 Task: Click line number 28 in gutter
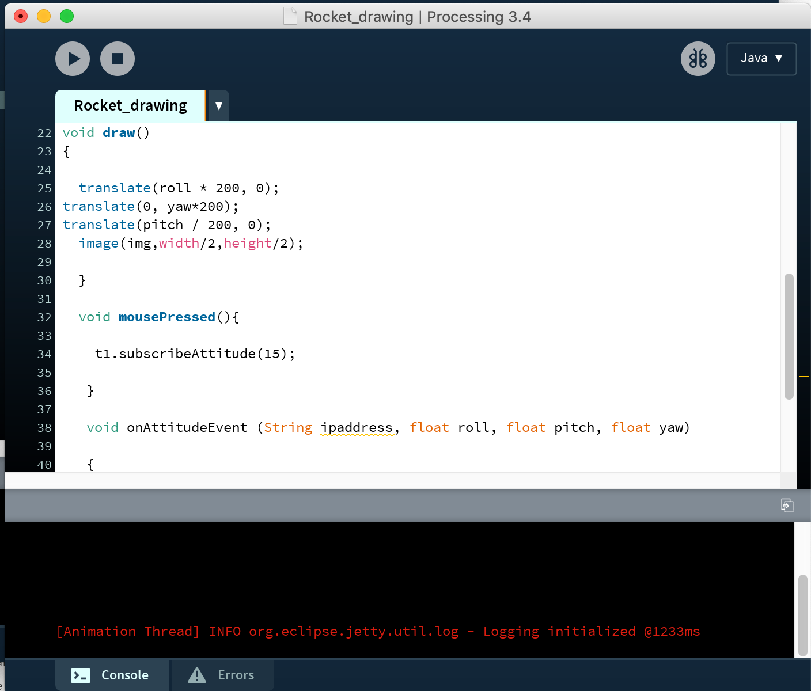pyautogui.click(x=44, y=244)
